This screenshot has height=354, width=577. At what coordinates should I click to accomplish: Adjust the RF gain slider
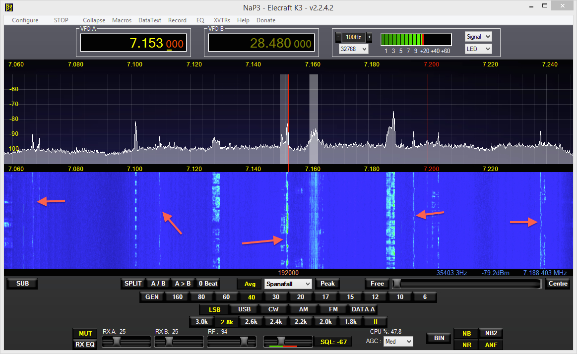pos(244,341)
